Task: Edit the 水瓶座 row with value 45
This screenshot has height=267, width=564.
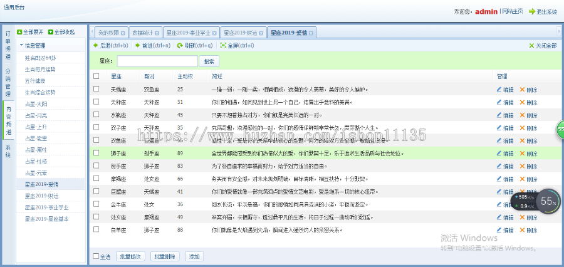Action: [504, 115]
